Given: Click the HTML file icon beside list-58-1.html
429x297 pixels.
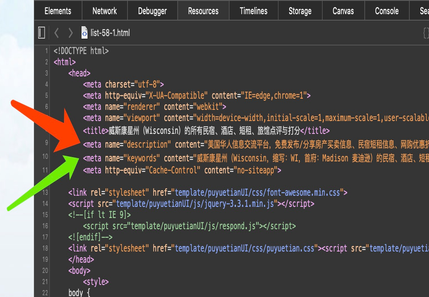Looking at the screenshot, I should 85,33.
